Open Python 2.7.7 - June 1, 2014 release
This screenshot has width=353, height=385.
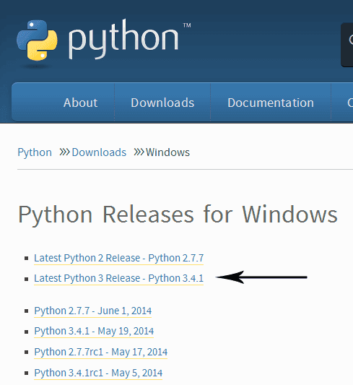coord(92,311)
